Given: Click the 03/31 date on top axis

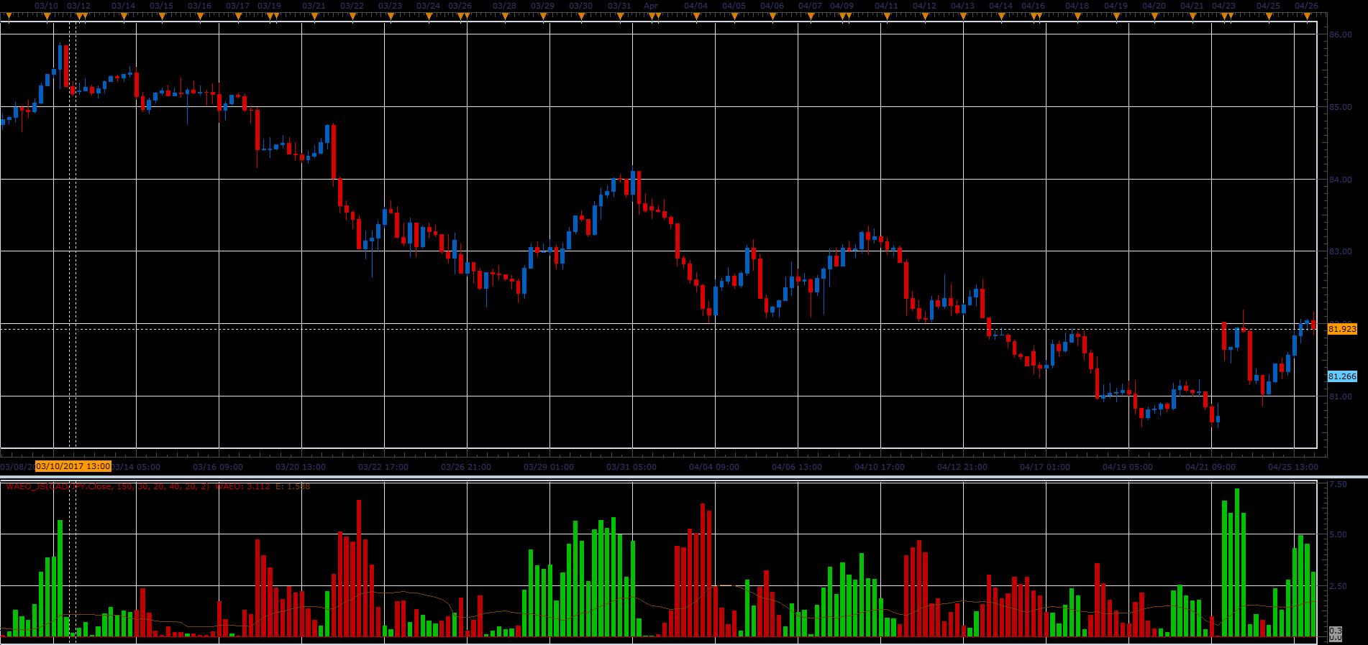Looking at the screenshot, I should [x=619, y=6].
